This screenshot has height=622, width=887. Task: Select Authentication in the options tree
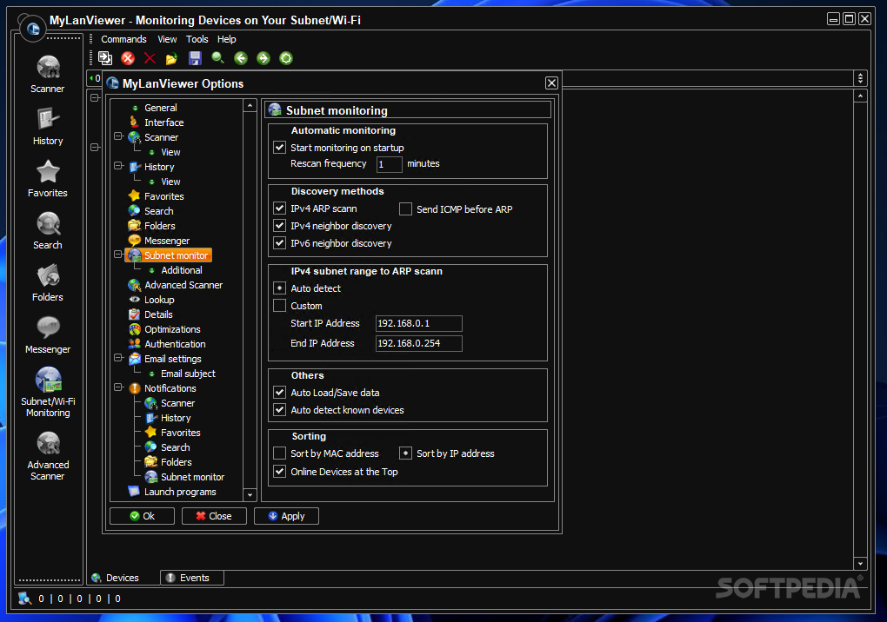click(x=175, y=343)
